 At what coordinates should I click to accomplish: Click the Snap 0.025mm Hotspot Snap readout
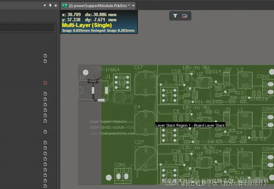click(98, 30)
